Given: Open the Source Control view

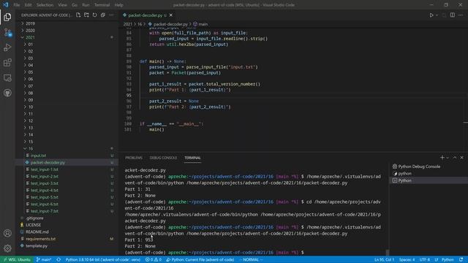Looking at the screenshot, I should coord(7,32).
